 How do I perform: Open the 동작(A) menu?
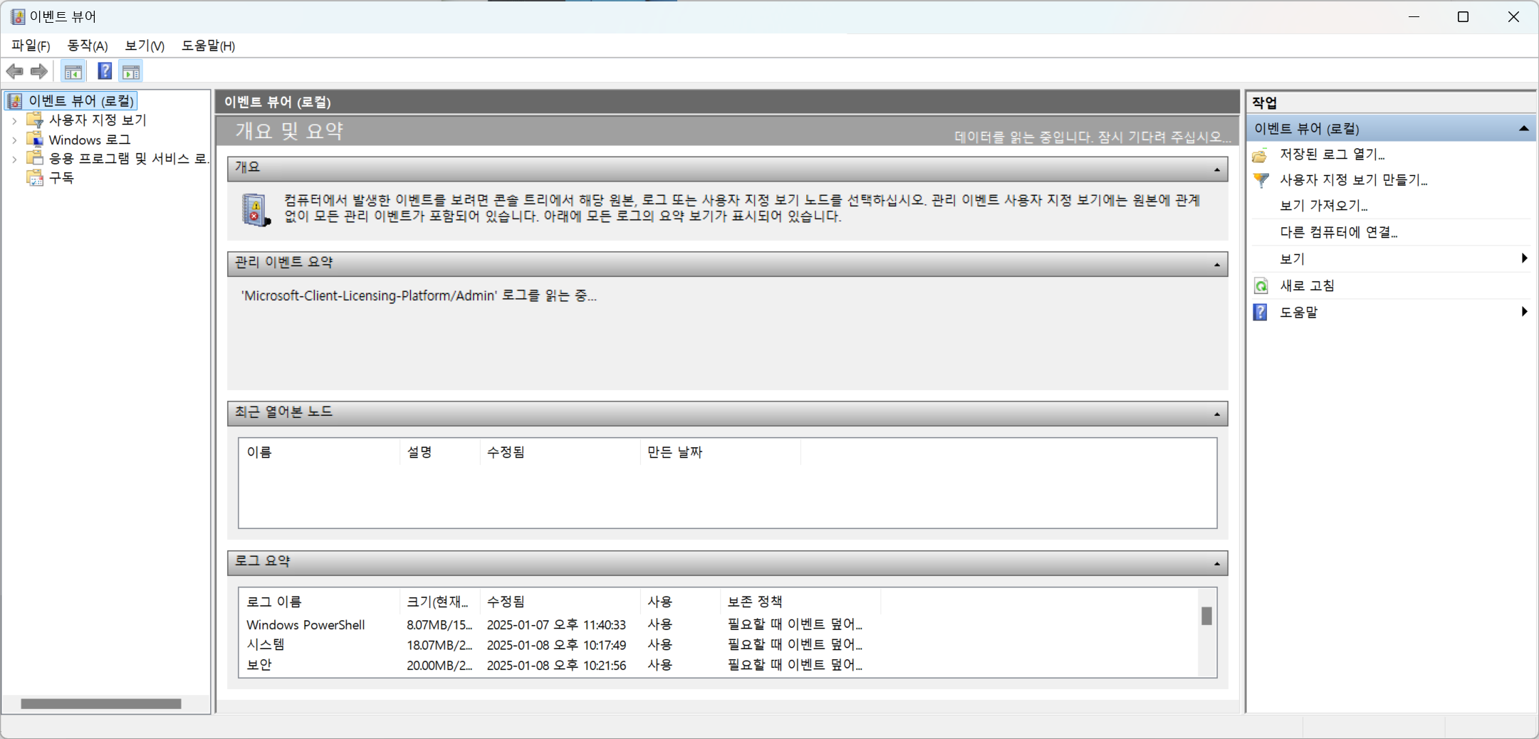[87, 46]
